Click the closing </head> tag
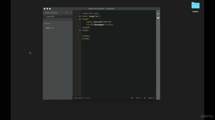The width and height of the screenshot is (215, 120). 86,27
